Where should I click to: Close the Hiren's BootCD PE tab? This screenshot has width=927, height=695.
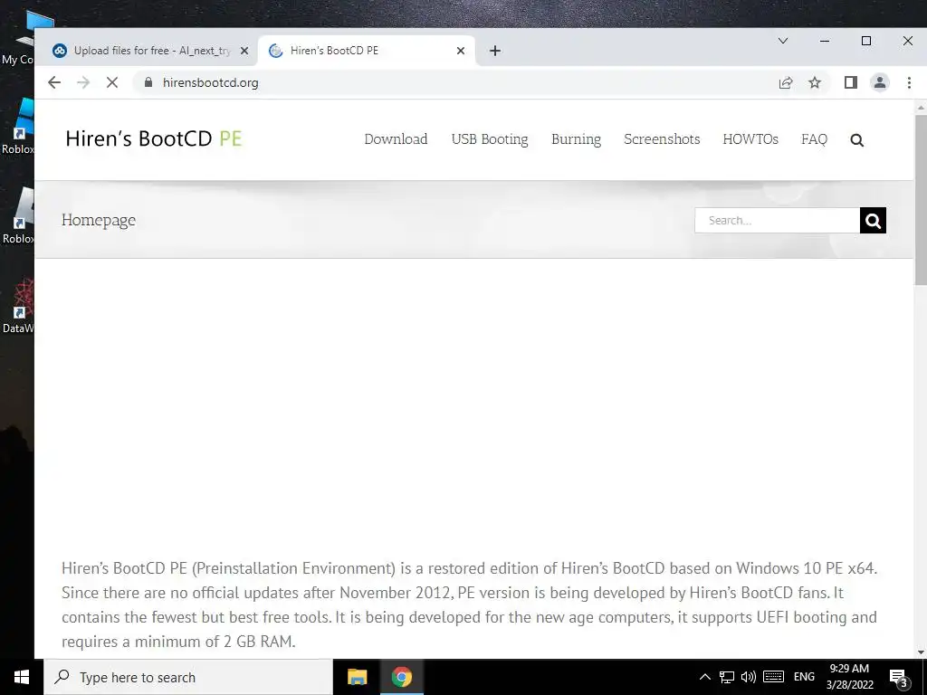461,51
